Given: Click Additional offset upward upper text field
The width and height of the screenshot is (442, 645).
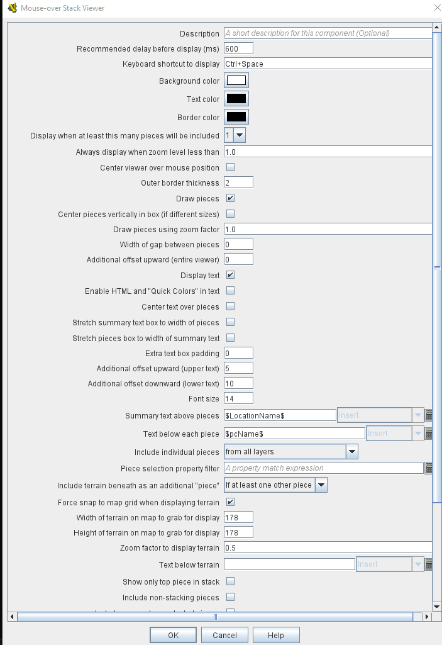Looking at the screenshot, I should click(x=238, y=368).
